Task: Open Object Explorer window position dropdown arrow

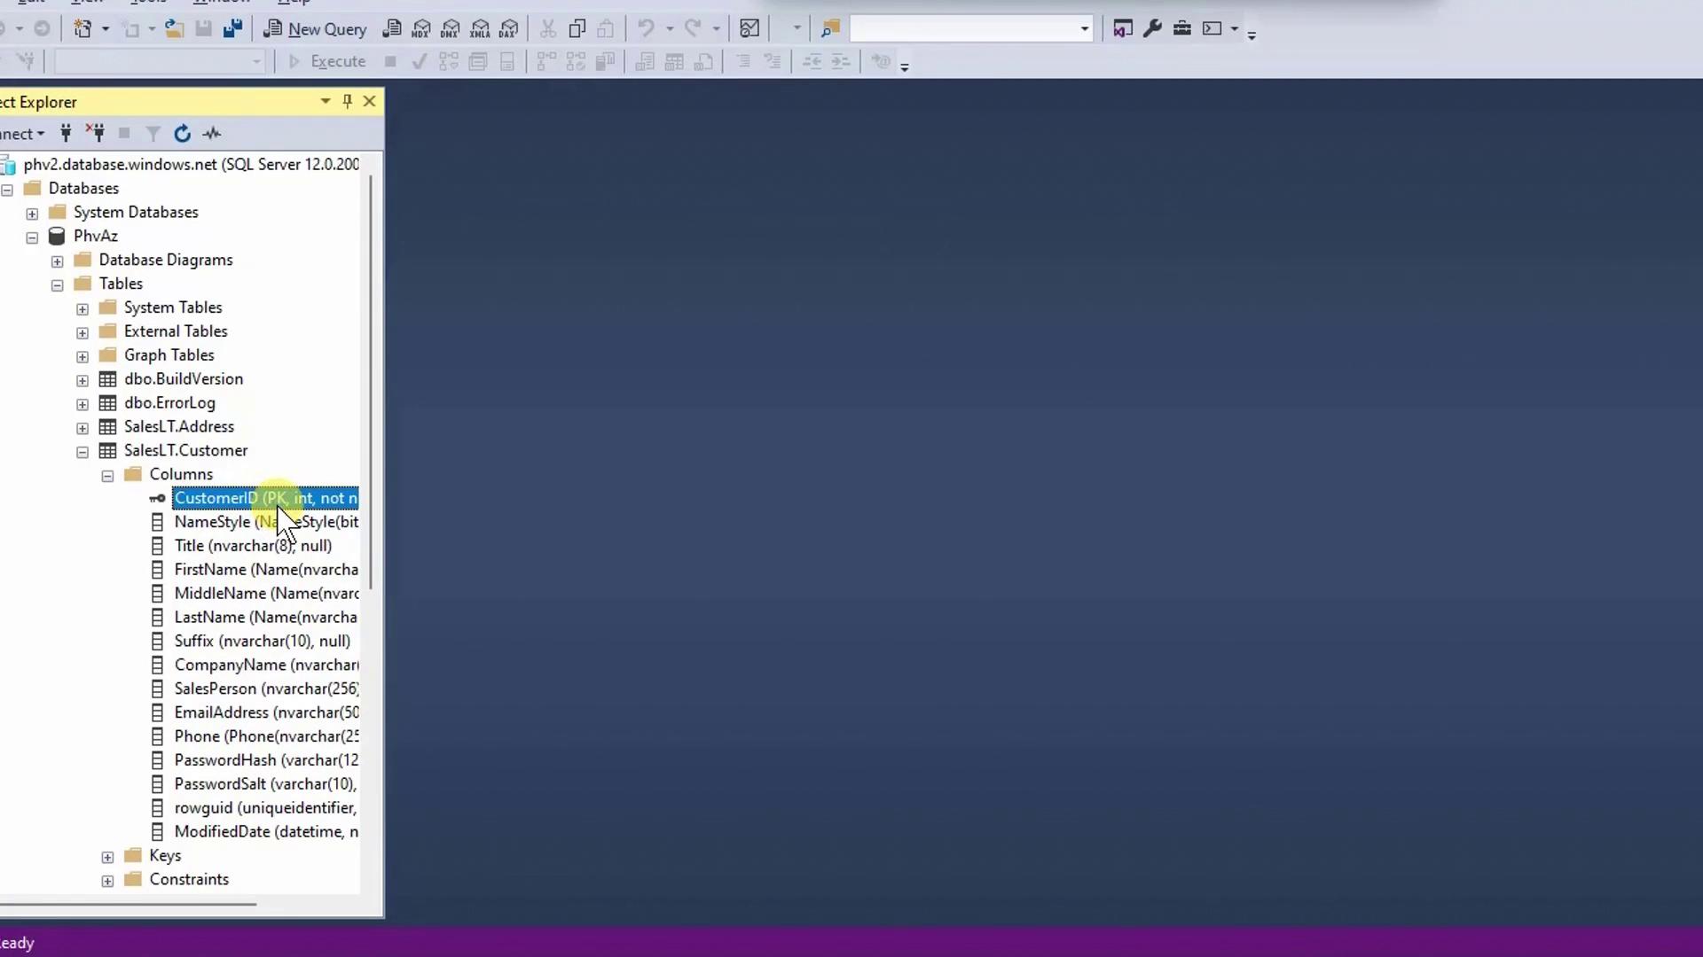Action: (326, 102)
